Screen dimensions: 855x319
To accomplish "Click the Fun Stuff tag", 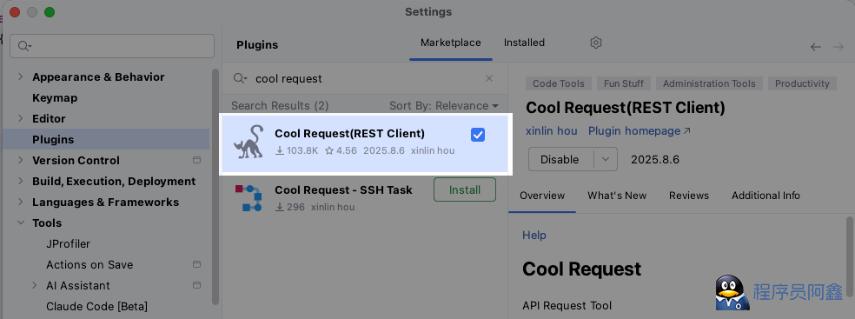I will pos(624,83).
